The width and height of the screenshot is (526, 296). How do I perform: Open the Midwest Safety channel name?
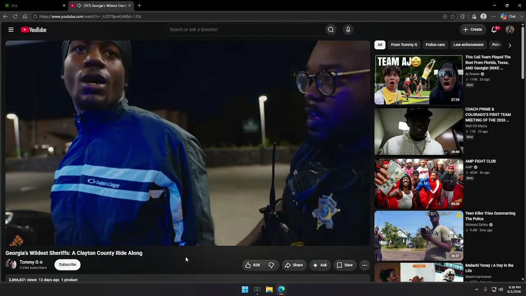477,225
